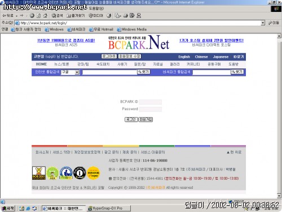Click the Messenger person toolbar icon
Viewport: 282px width, 212px height.
[139, 15]
